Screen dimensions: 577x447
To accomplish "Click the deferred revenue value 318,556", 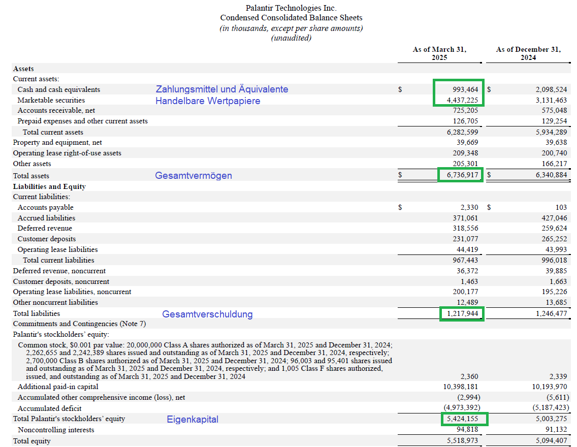I will pyautogui.click(x=465, y=229).
